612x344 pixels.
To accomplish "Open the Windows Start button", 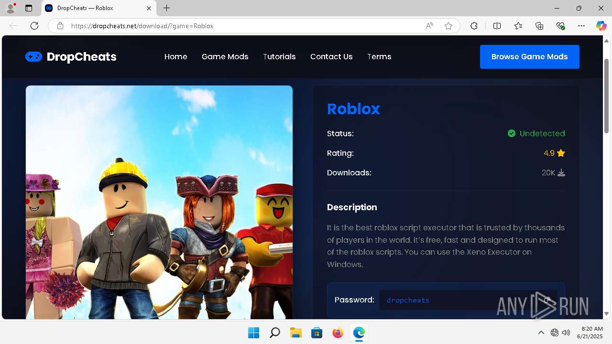I will pyautogui.click(x=253, y=333).
